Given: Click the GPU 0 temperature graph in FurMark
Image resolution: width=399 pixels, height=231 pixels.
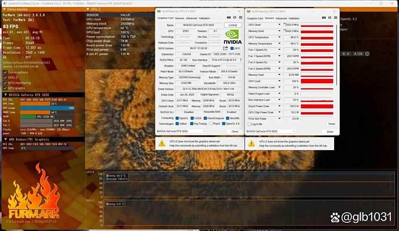Looking at the screenshot, I should pyautogui.click(x=249, y=184).
